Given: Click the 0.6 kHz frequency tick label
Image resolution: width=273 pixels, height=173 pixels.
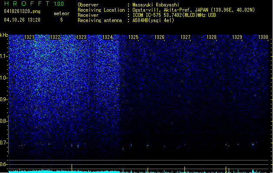Looking at the screenshot, I should pos(4,164).
